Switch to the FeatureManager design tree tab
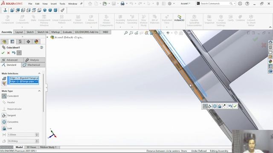This screenshot has width=273, height=153. click(4, 42)
